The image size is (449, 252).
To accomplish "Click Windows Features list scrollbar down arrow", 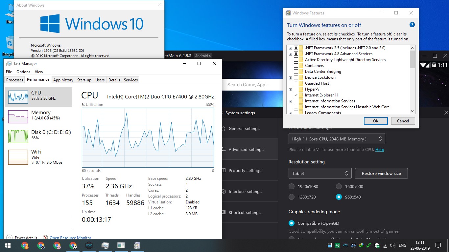I will click(413, 111).
